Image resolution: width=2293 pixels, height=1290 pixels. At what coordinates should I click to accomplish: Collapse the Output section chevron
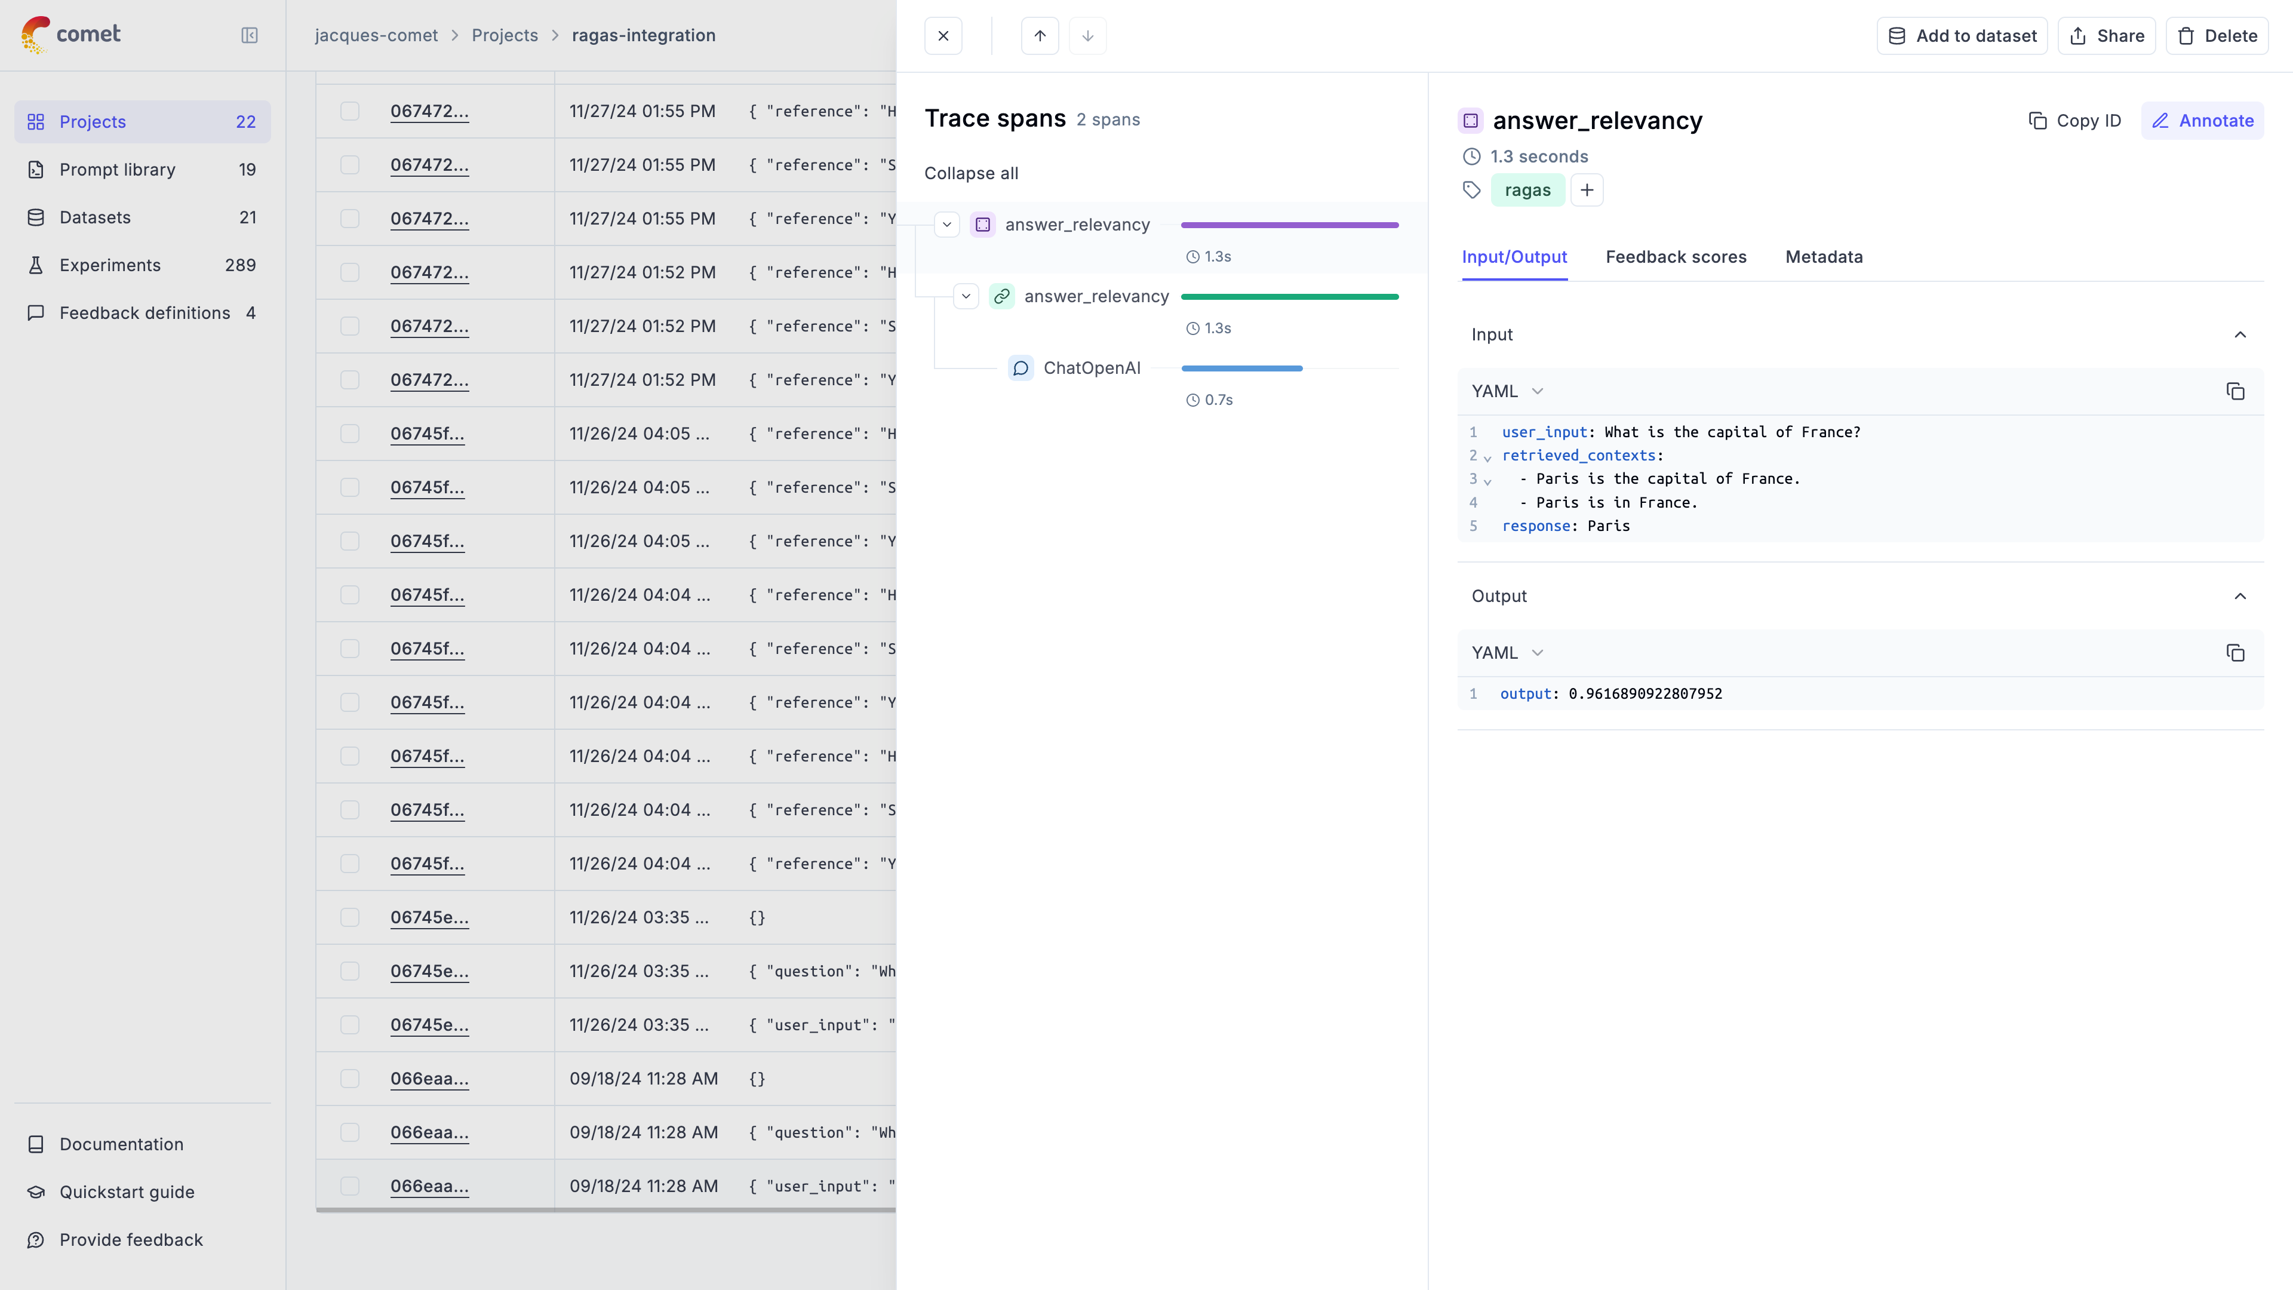pyautogui.click(x=2240, y=597)
